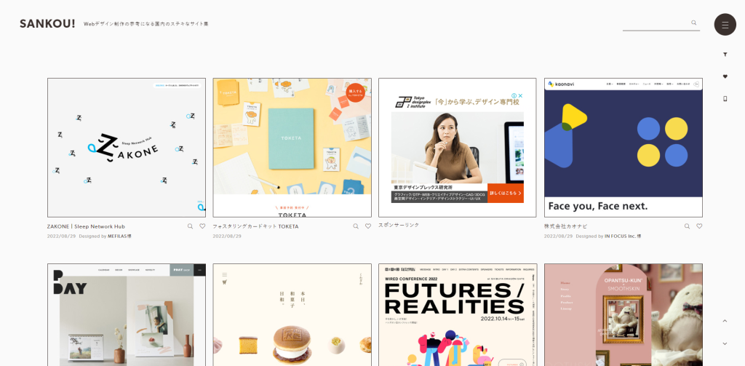Click the 詳しくはこちら ad button
This screenshot has width=745, height=366.
tap(506, 194)
